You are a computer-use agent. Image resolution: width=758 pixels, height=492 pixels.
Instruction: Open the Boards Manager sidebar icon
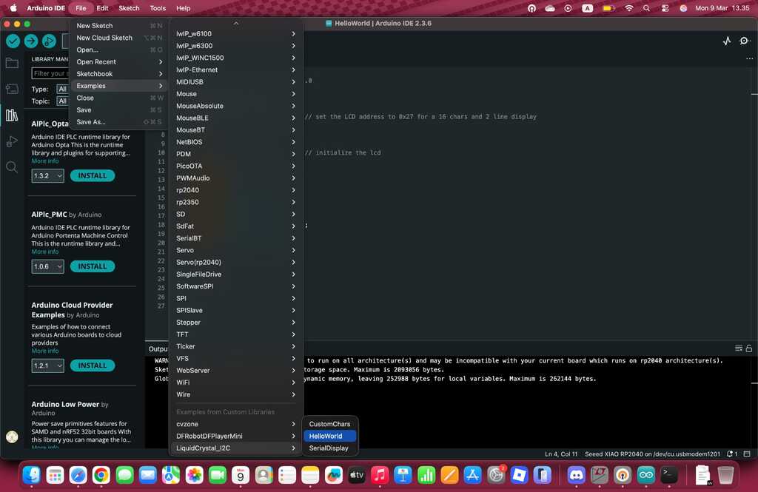[x=12, y=89]
